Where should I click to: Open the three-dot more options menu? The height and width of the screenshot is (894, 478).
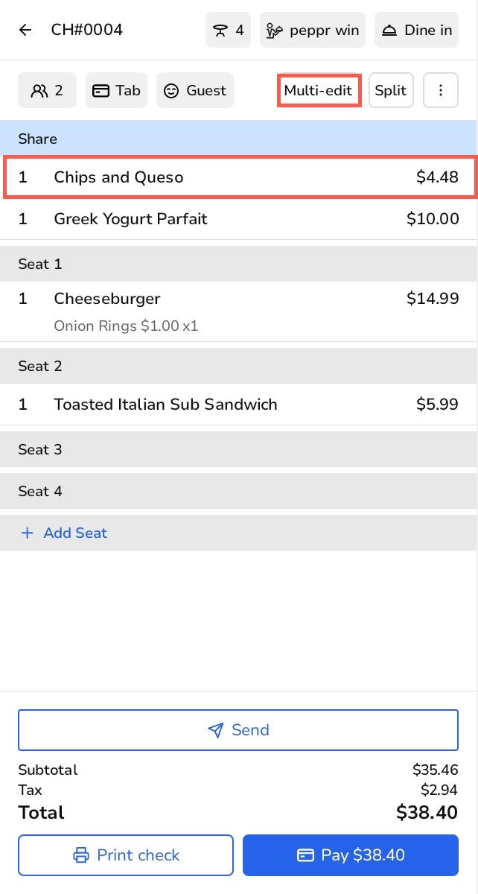pyautogui.click(x=440, y=91)
